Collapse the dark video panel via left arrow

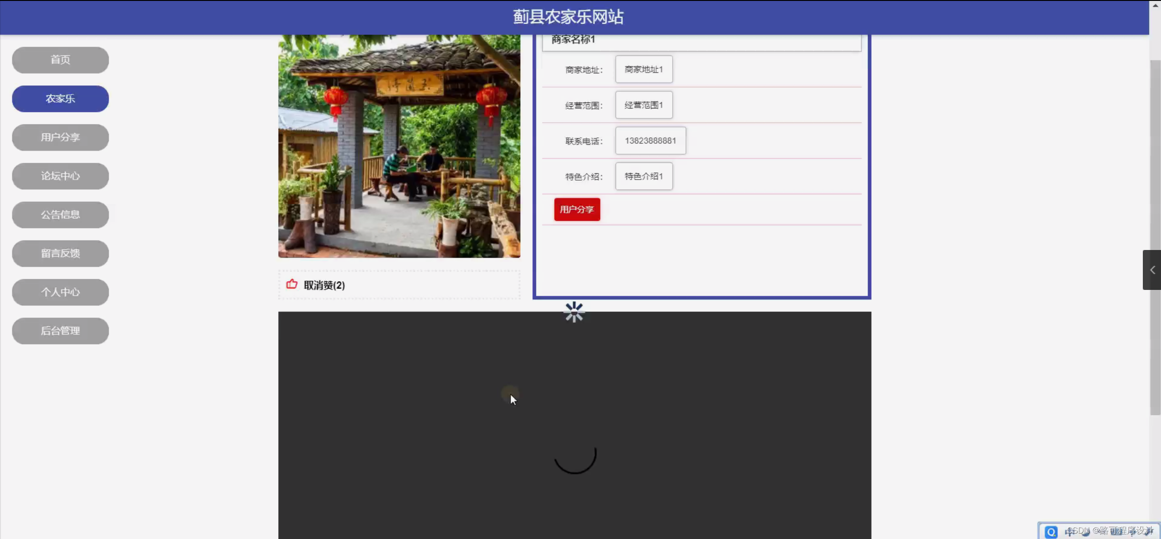(1151, 269)
